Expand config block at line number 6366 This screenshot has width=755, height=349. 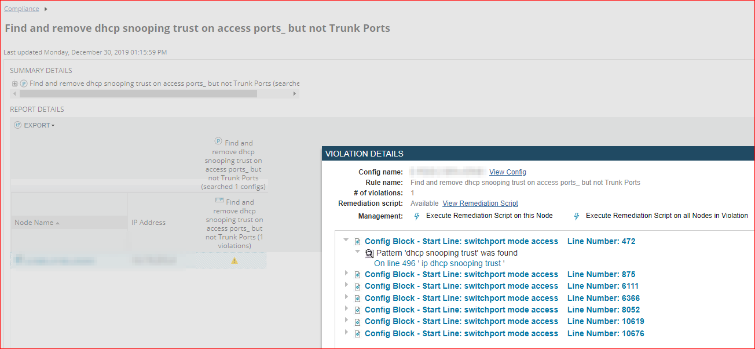pos(347,297)
